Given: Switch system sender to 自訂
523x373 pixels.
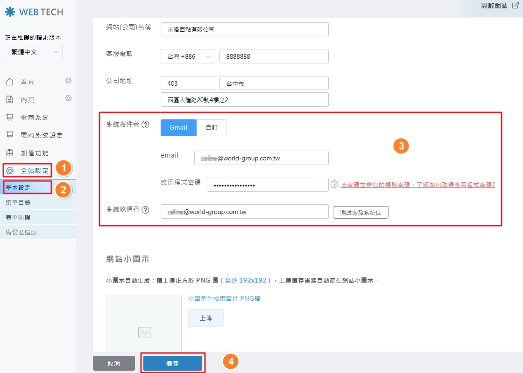Looking at the screenshot, I should coord(212,127).
